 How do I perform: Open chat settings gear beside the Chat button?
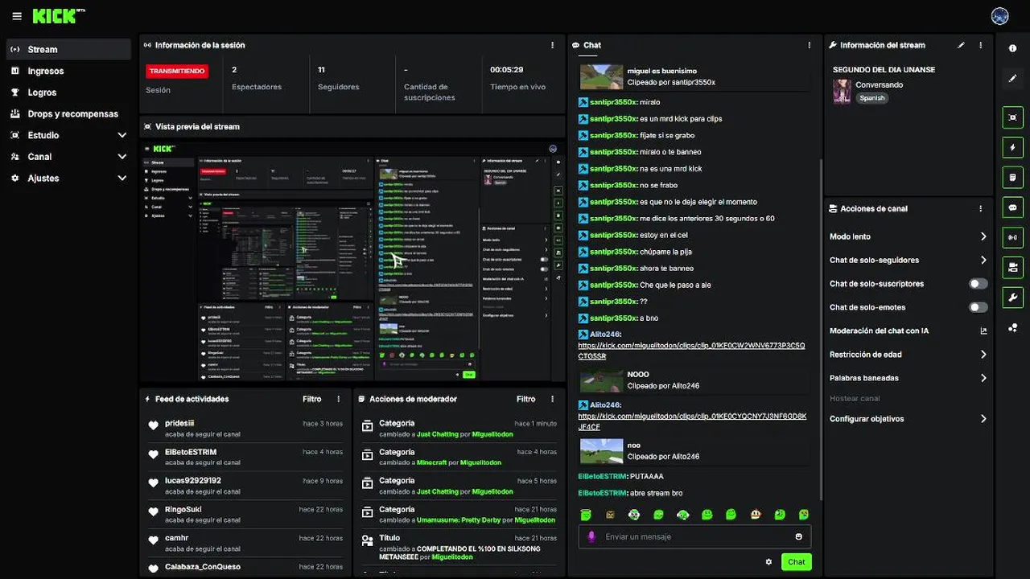pos(768,562)
